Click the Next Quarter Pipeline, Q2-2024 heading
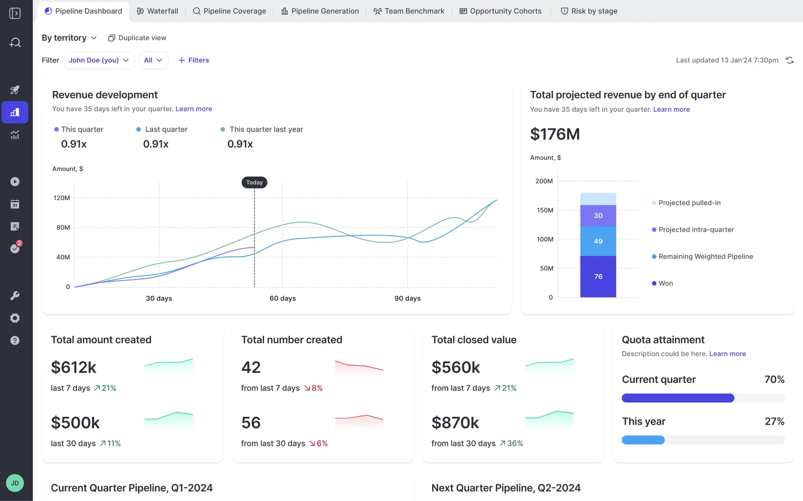This screenshot has height=501, width=803. pos(506,488)
